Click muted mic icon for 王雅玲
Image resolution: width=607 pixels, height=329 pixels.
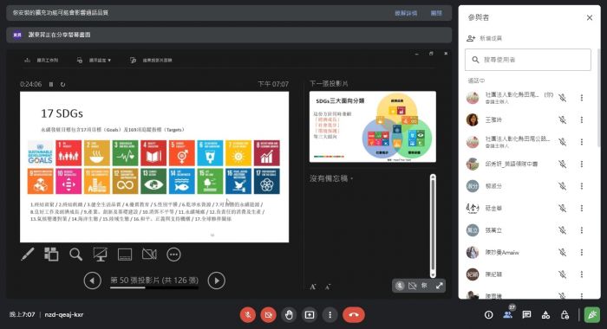pos(563,119)
